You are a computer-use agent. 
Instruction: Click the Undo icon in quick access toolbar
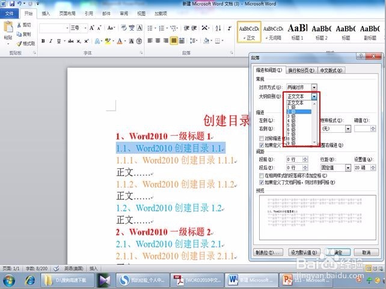click(x=19, y=4)
